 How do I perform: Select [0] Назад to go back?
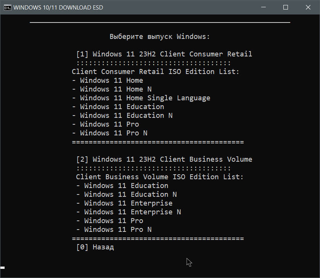[94, 247]
